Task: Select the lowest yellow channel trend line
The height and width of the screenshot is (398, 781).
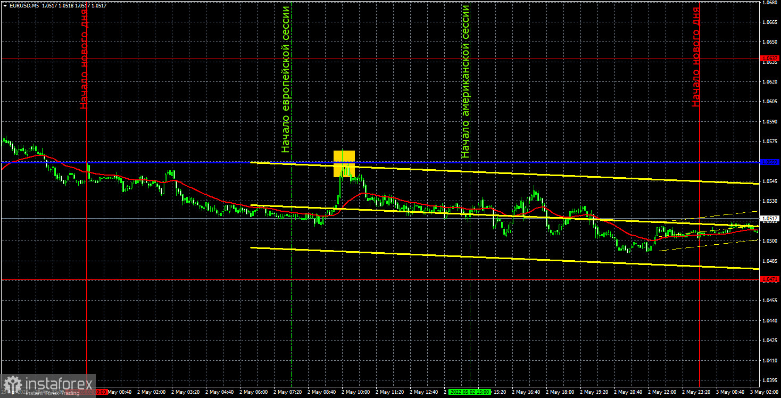Action: [504, 258]
